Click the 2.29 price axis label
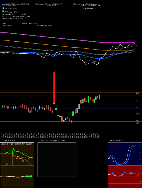The width and height of the screenshot is (142, 188). pos(138,114)
